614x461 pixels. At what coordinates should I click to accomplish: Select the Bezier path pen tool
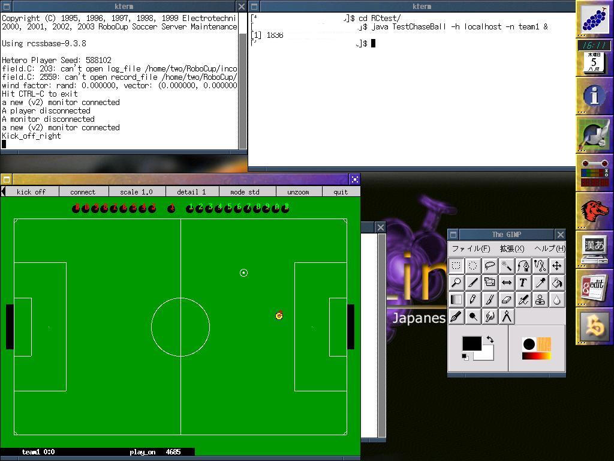523,266
